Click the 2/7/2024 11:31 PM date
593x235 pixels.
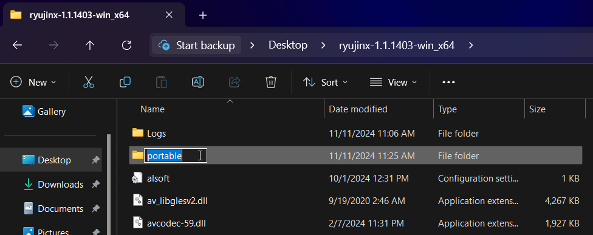tap(366, 223)
